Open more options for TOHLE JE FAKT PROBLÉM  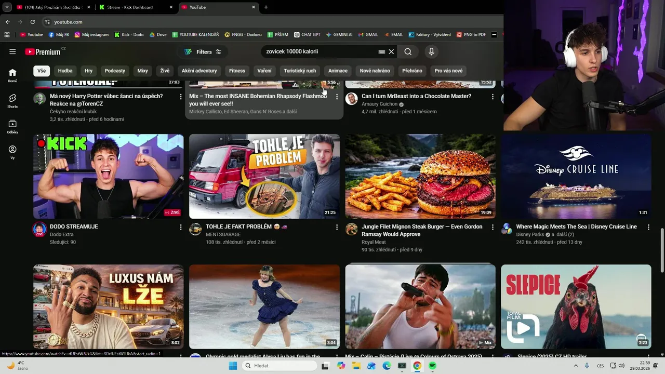pos(337,227)
